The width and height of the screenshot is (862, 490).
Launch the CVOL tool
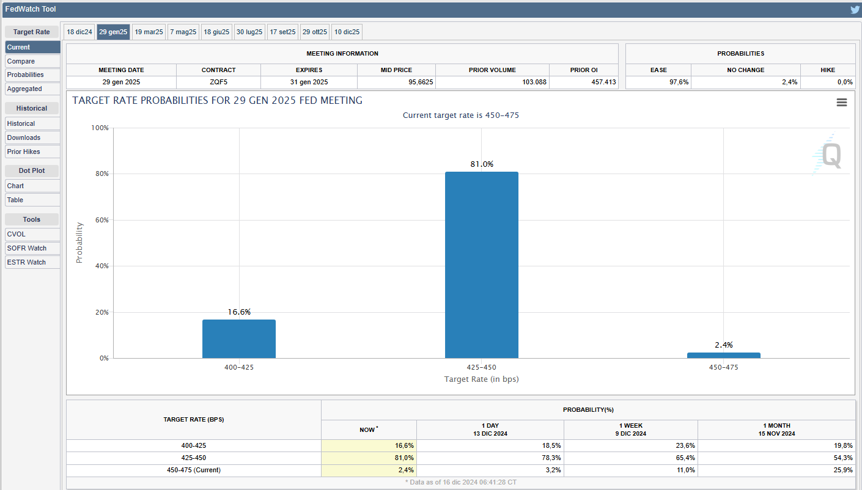(x=32, y=234)
